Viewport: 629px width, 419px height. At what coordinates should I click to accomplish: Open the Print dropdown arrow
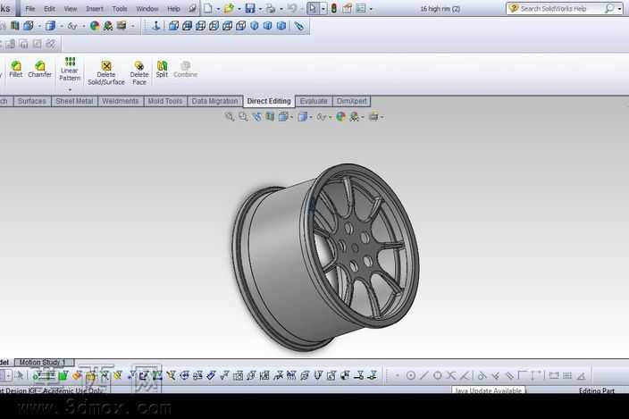pos(281,9)
